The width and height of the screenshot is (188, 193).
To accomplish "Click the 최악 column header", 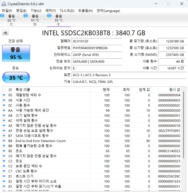I will pos(120,90).
